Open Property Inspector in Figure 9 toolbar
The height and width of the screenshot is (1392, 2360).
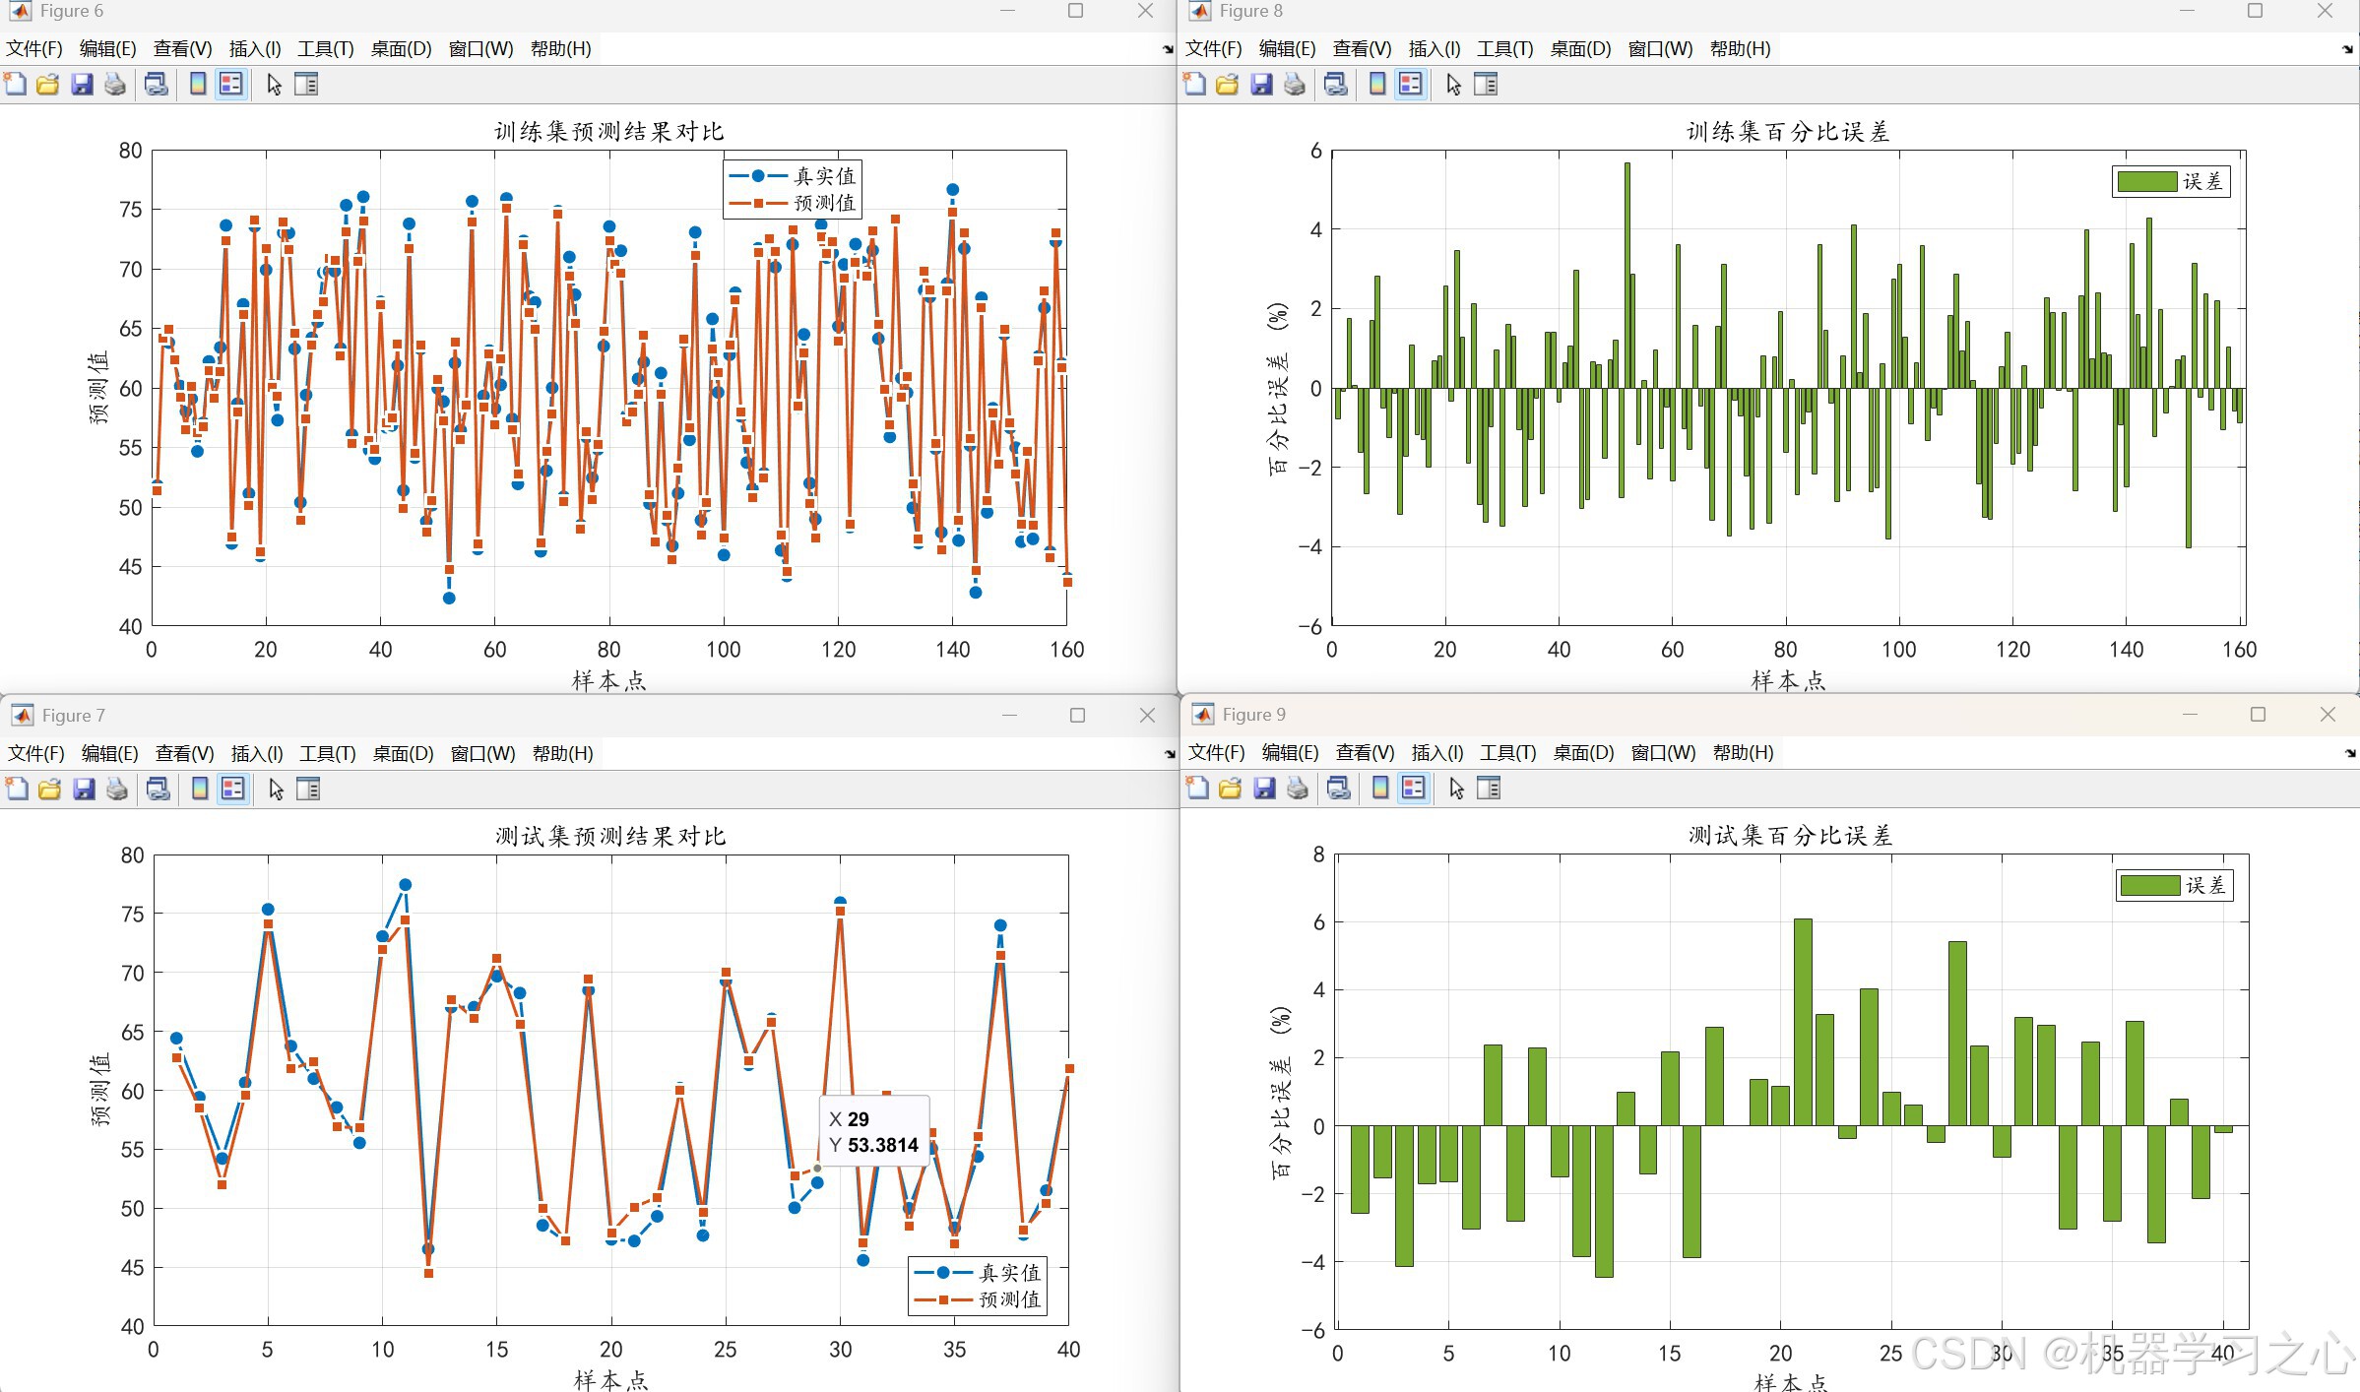pyautogui.click(x=1489, y=789)
